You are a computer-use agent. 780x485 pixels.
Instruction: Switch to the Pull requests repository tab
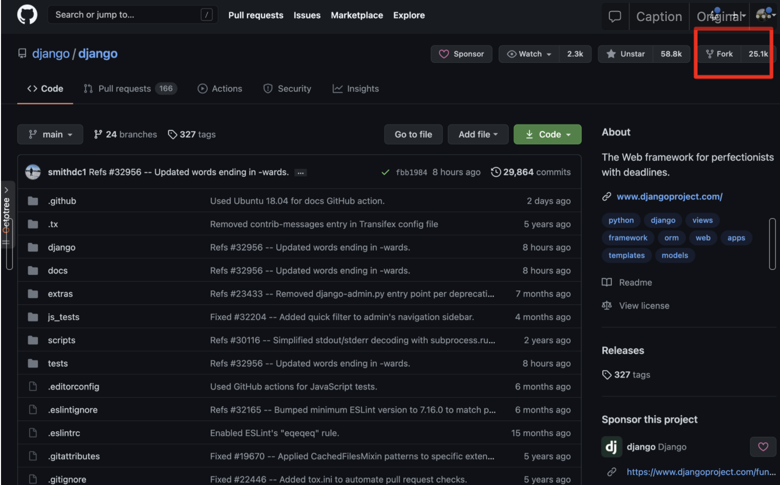point(130,88)
